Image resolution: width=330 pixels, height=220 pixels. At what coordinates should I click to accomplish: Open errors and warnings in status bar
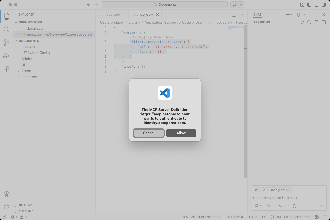(x=19, y=217)
